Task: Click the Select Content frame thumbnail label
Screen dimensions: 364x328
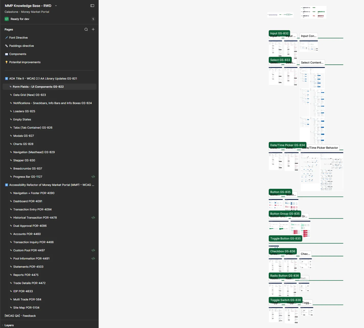Action: pyautogui.click(x=312, y=62)
